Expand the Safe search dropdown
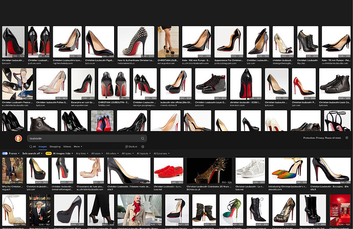 (x=32, y=153)
